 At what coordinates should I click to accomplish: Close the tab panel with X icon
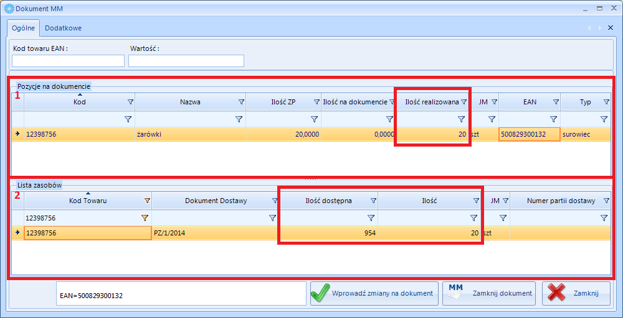611,28
